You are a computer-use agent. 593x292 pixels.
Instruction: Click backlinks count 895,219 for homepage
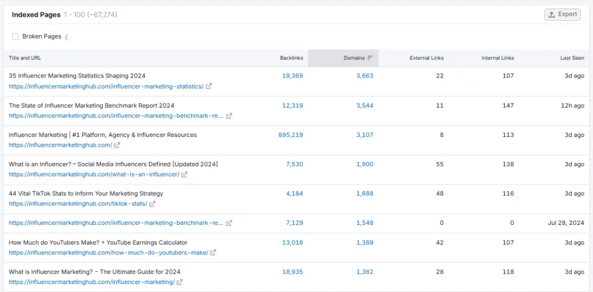290,135
